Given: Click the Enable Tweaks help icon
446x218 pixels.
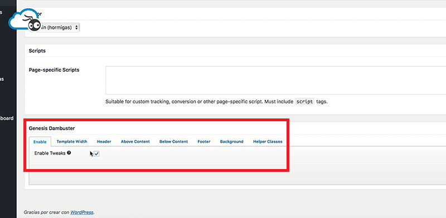Looking at the screenshot, I should tap(69, 153).
